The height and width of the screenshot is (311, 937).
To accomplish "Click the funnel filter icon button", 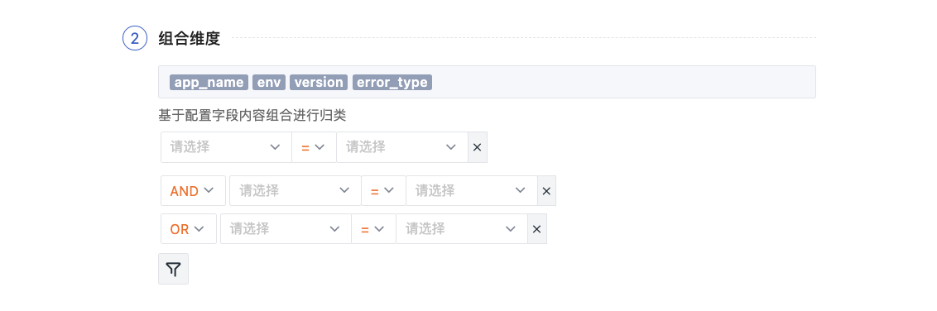I will (x=173, y=269).
